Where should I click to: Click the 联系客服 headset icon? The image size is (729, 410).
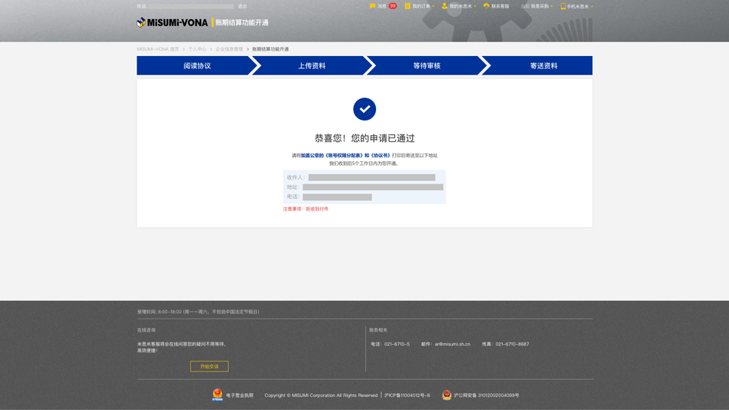486,6
